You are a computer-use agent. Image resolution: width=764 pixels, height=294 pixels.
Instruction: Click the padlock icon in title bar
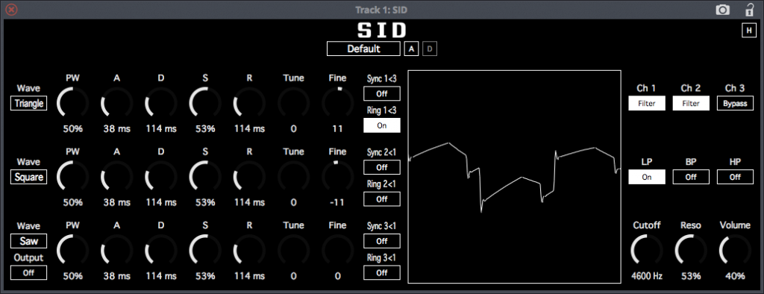point(749,9)
